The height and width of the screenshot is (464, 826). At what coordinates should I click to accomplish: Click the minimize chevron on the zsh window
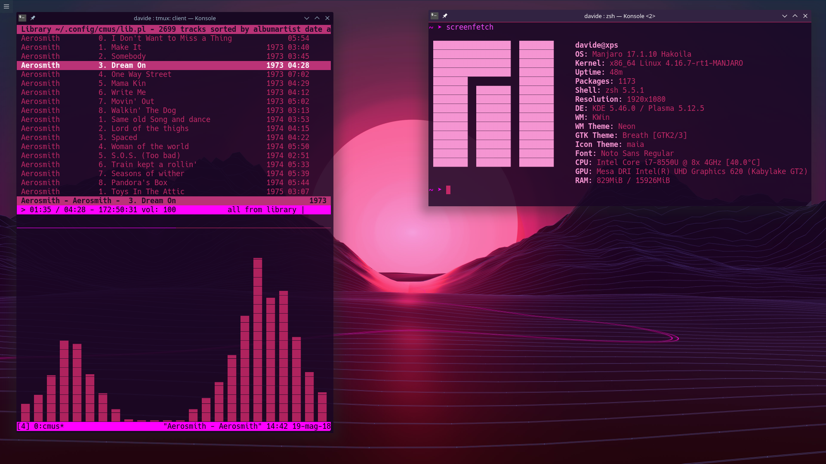786,15
